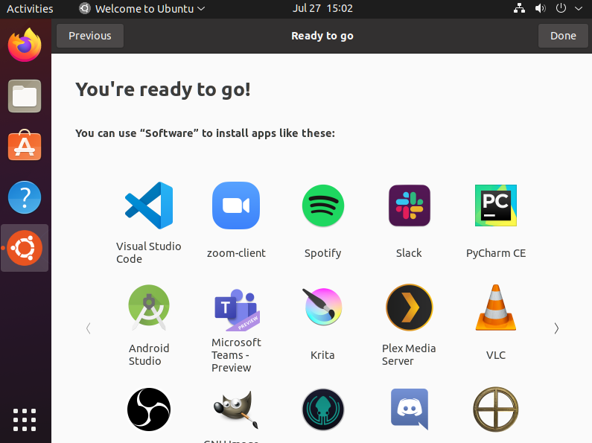Open the system status menu arrow
Screen dimensions: 592x443
pyautogui.click(x=579, y=8)
